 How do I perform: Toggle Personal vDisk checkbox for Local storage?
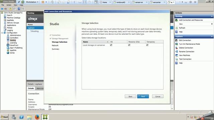click(129, 45)
